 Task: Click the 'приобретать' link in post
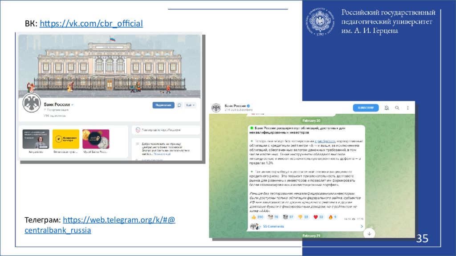click(x=325, y=141)
